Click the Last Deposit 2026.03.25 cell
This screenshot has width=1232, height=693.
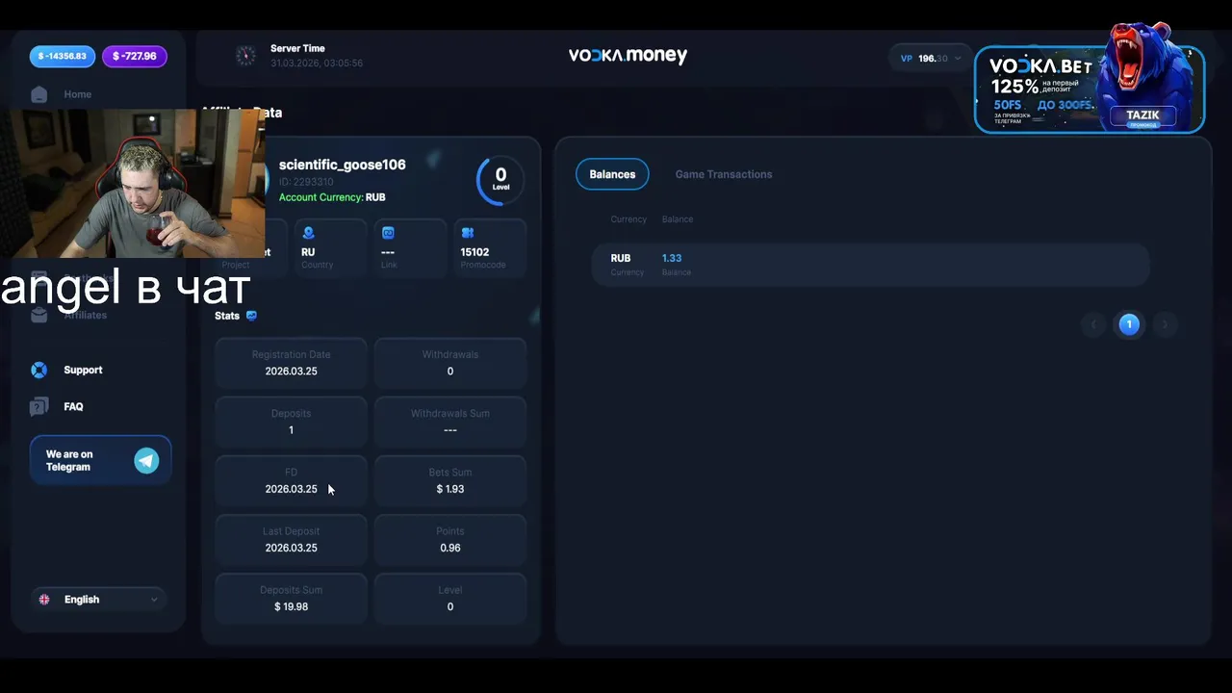click(291, 539)
